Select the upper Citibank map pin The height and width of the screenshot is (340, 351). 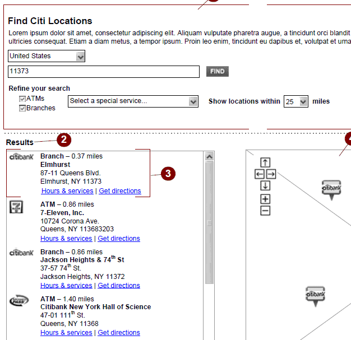point(331,190)
